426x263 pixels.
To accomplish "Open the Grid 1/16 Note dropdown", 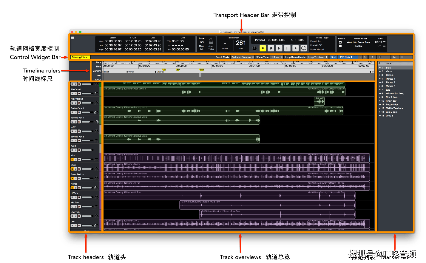I will pyautogui.click(x=348, y=57).
